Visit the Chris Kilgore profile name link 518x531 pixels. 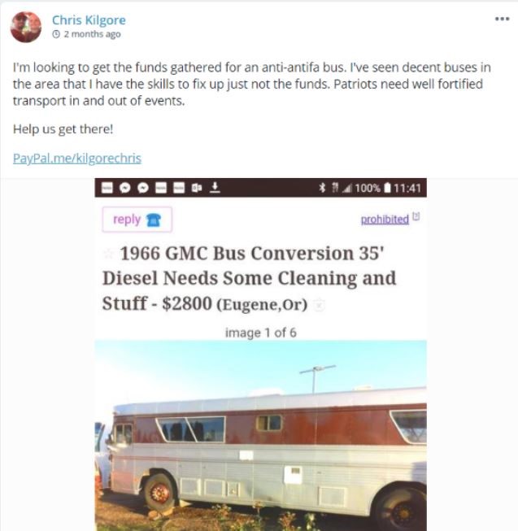tap(89, 20)
